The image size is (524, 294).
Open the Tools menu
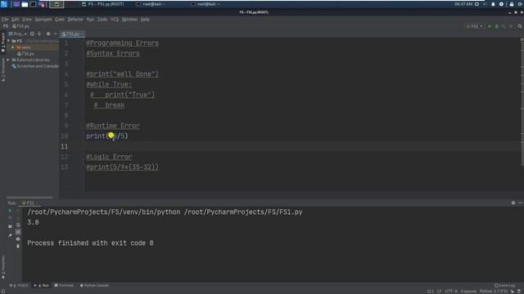pos(102,20)
